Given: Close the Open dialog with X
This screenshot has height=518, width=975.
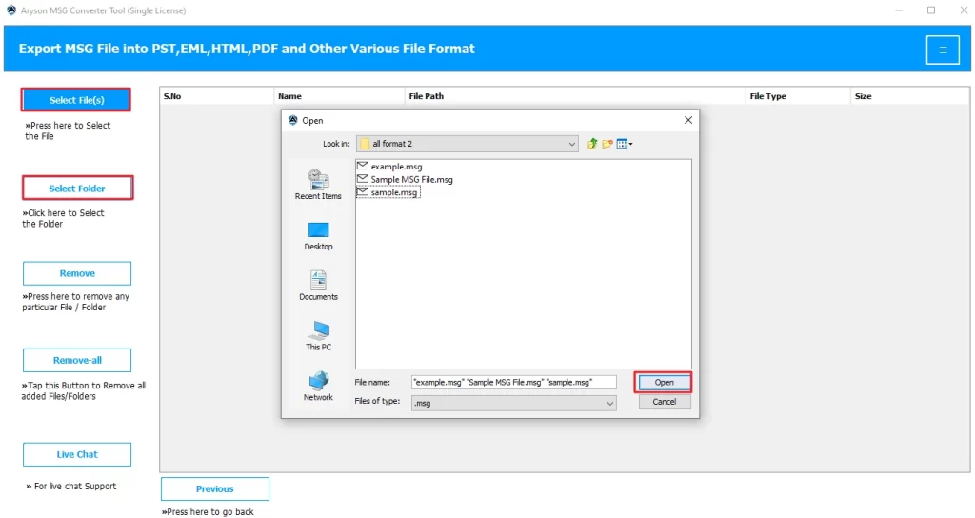Looking at the screenshot, I should pos(687,120).
